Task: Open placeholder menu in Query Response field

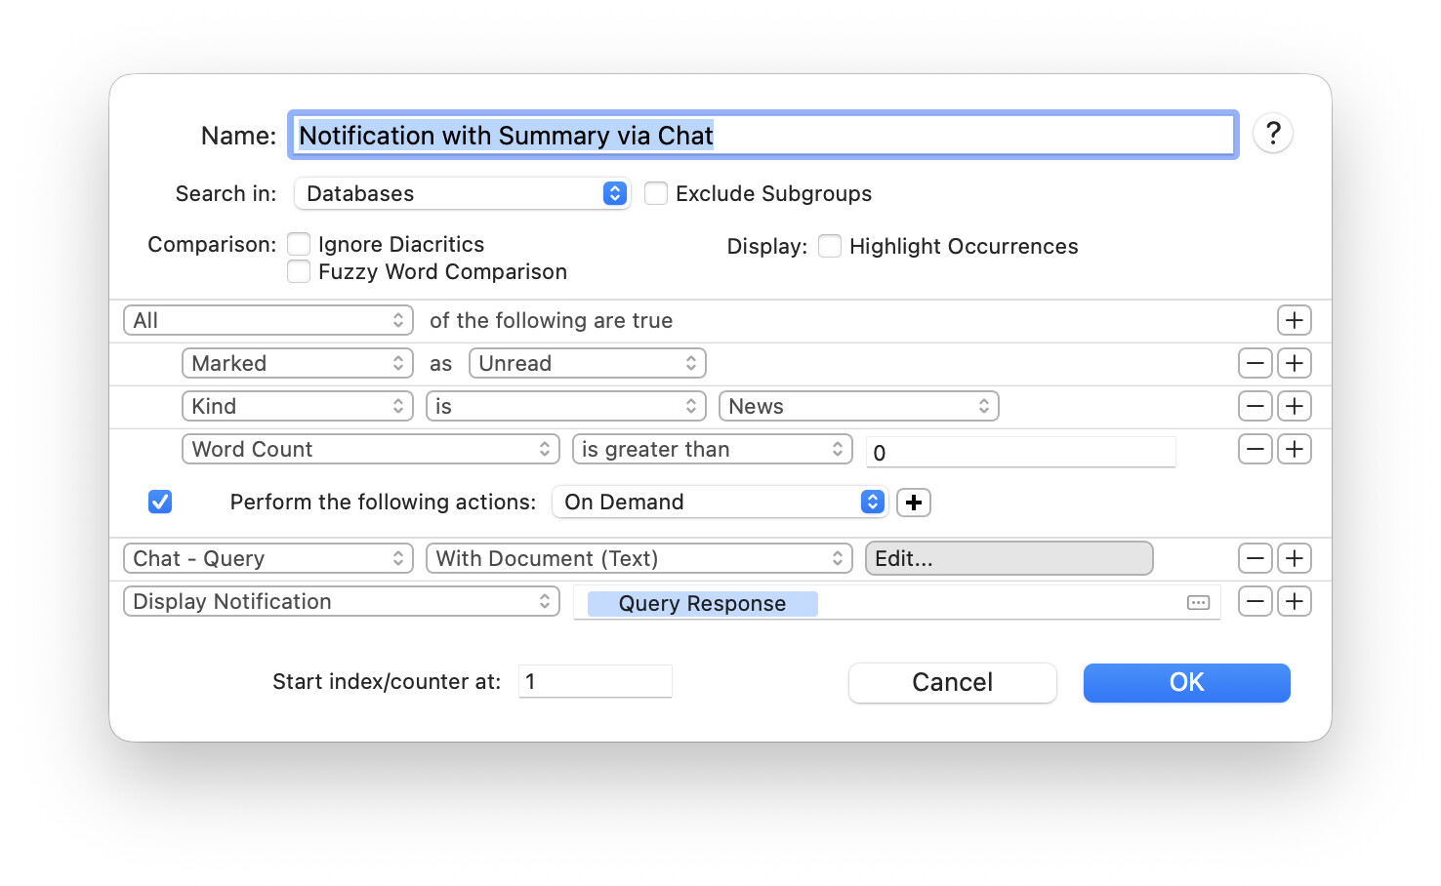Action: pos(1198,603)
